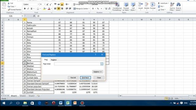Viewport: 196px width, 110px height.
Task: Click the Cut command in Clipboard group
Action: (x=10, y=3)
